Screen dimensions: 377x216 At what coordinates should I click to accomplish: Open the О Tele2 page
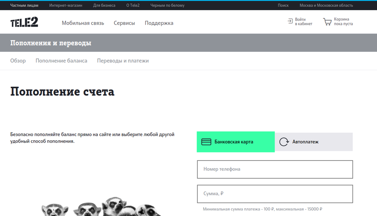point(133,5)
